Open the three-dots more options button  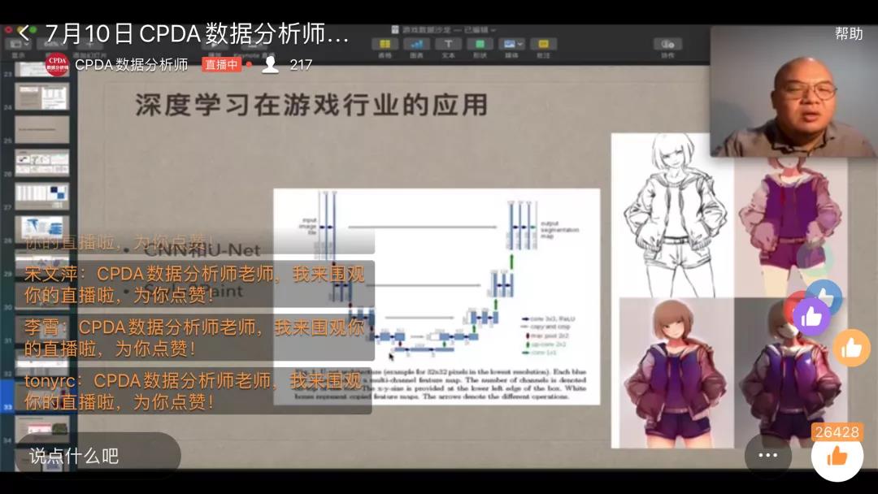[x=767, y=455]
